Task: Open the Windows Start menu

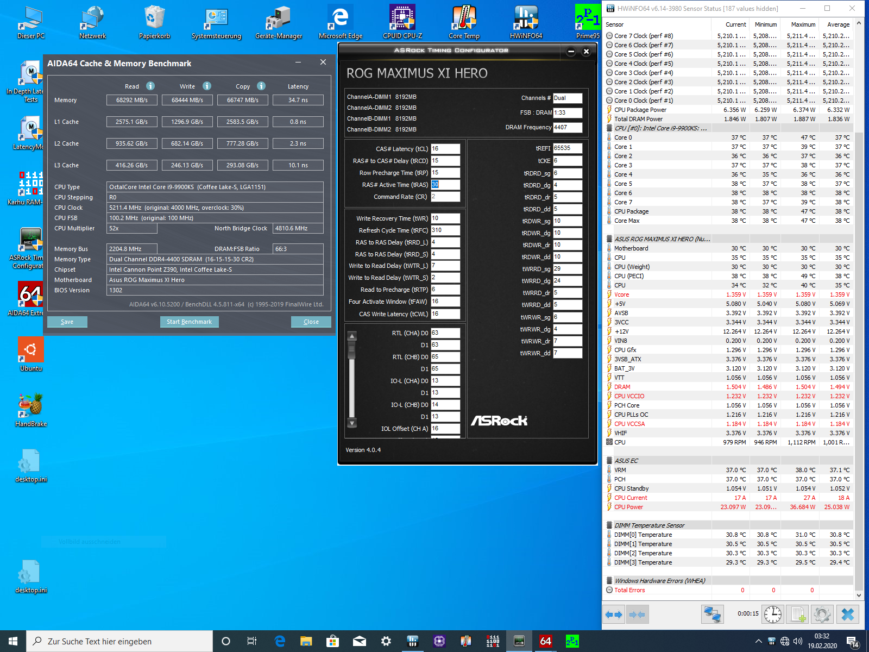Action: [13, 641]
